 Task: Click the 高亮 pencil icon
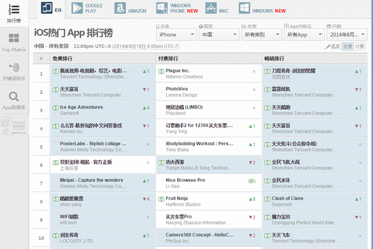[327, 47]
